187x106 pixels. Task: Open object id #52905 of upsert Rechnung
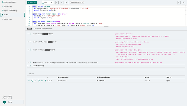pos(53,50)
